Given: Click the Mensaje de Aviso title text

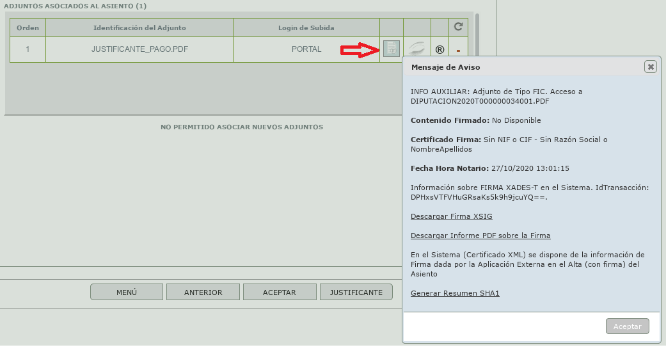Looking at the screenshot, I should [445, 67].
